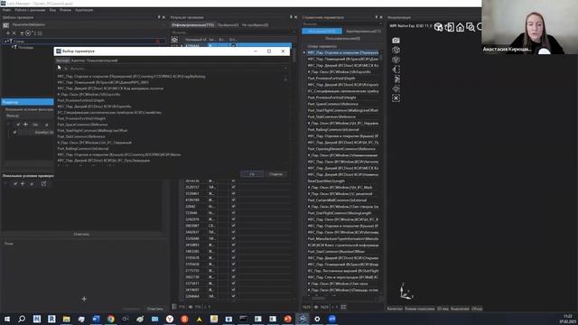
Task: Open Revit from the Windows taskbar
Action: pyautogui.click(x=51, y=319)
